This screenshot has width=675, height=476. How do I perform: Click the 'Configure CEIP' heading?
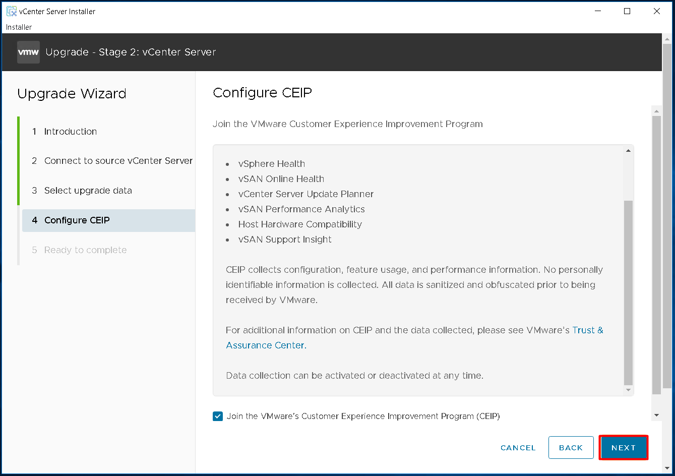263,93
